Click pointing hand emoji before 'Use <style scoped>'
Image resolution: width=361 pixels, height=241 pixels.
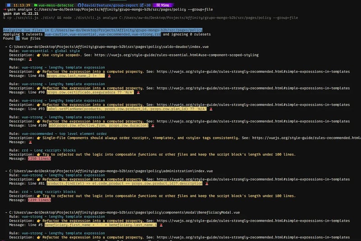pos(38,55)
